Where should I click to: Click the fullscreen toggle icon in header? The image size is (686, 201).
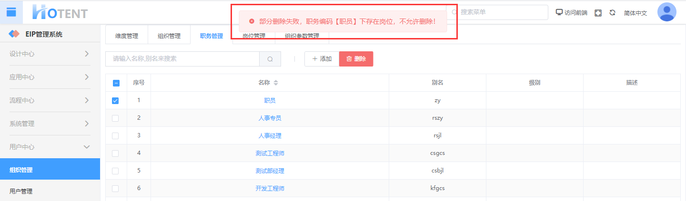pos(598,13)
